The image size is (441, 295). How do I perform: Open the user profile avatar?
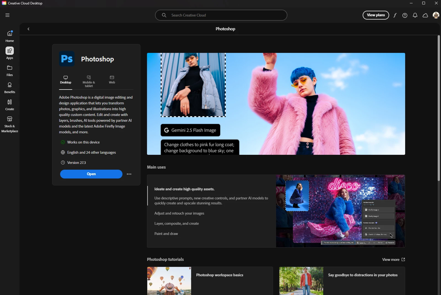pyautogui.click(x=436, y=15)
